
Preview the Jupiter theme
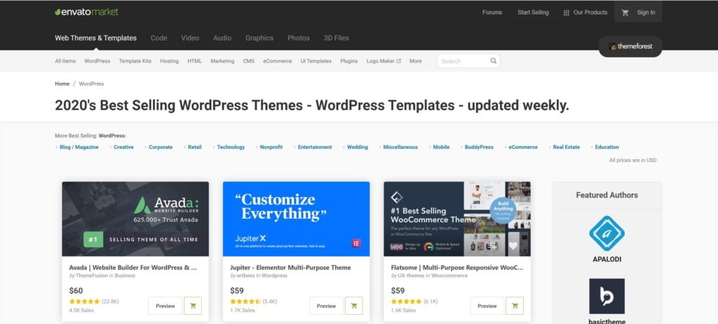pyautogui.click(x=327, y=306)
